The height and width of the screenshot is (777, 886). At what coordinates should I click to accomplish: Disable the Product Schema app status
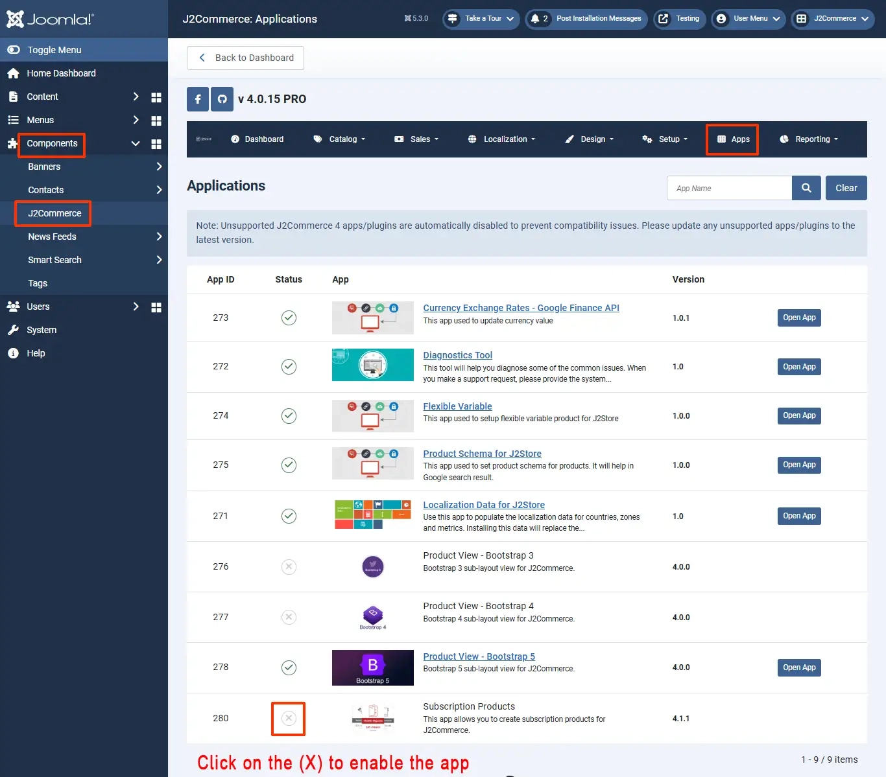tap(289, 465)
